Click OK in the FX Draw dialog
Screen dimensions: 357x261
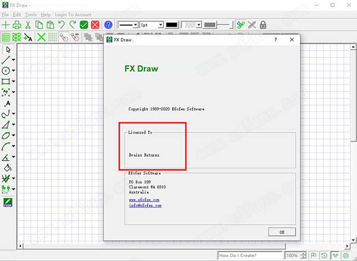pos(282,232)
